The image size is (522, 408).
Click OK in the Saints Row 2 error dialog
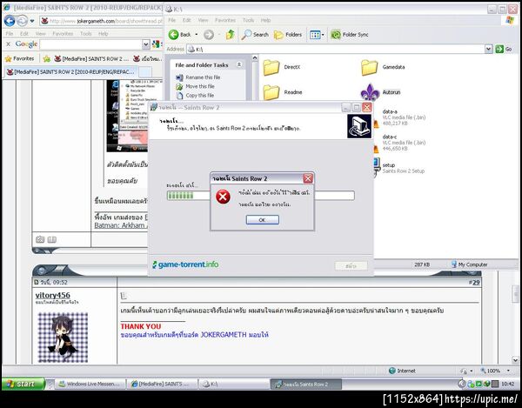[263, 220]
